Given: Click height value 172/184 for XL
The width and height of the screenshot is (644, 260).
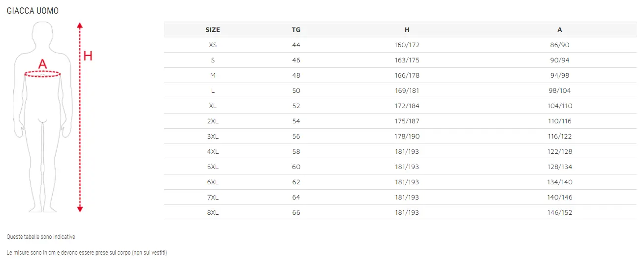Looking at the screenshot, I should (407, 106).
